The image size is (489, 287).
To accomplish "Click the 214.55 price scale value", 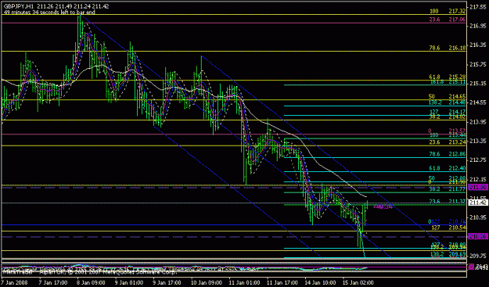I will [477, 102].
